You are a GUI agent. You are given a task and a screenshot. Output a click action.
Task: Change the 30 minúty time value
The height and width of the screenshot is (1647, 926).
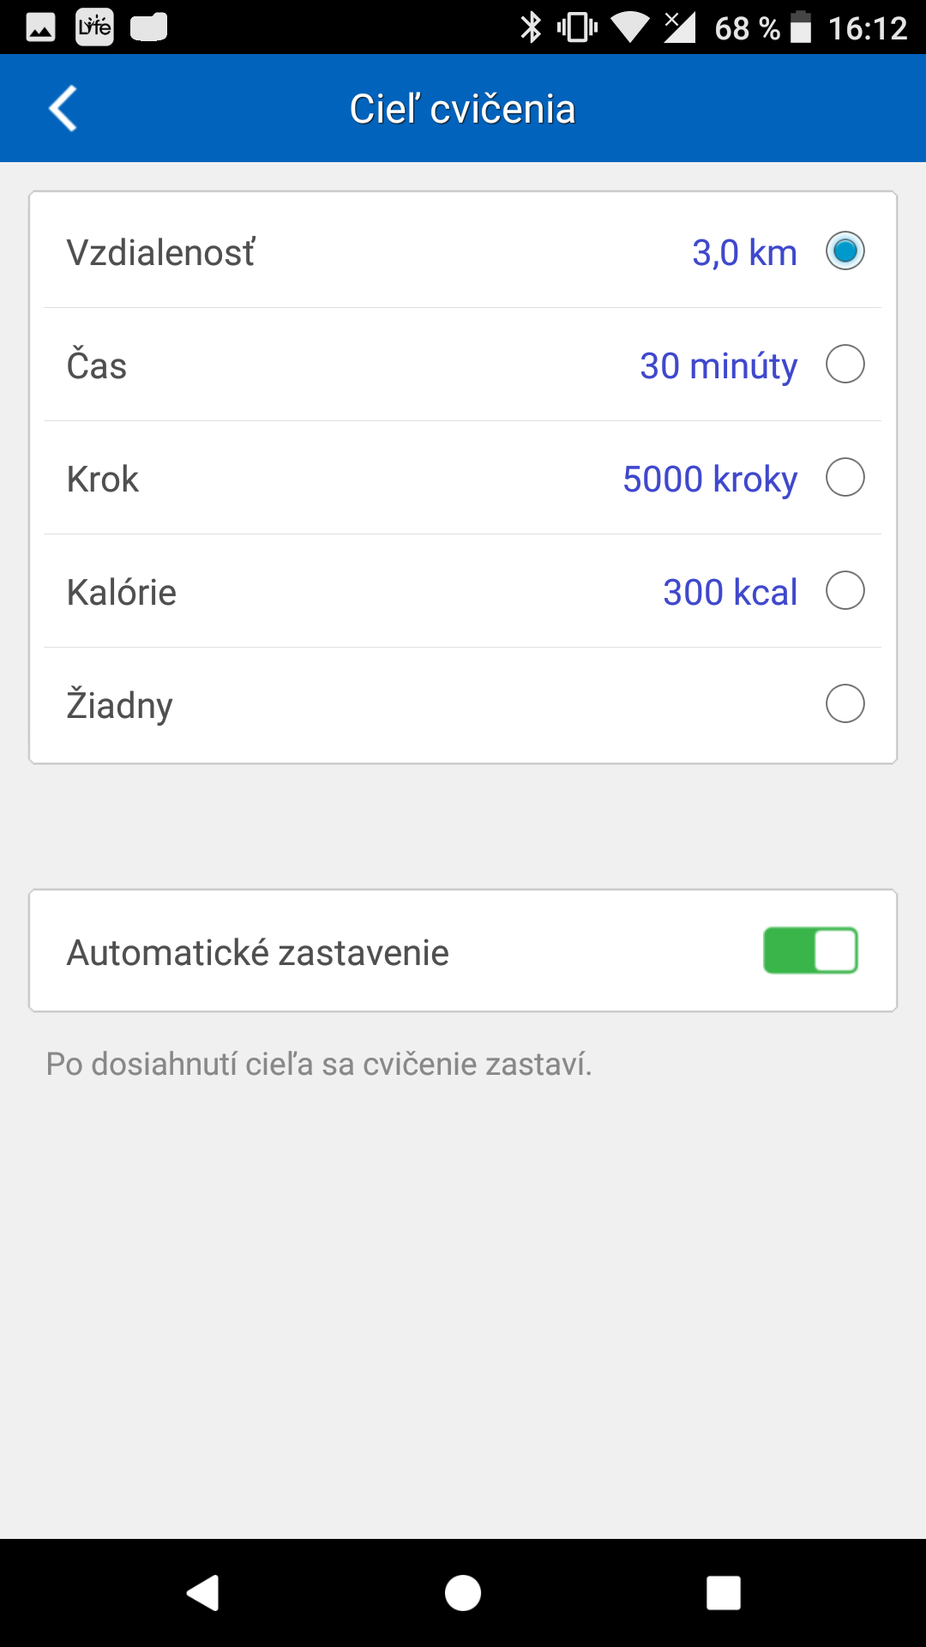(x=719, y=366)
